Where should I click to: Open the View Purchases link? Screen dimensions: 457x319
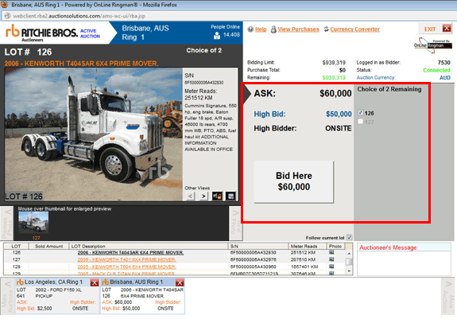pos(298,29)
